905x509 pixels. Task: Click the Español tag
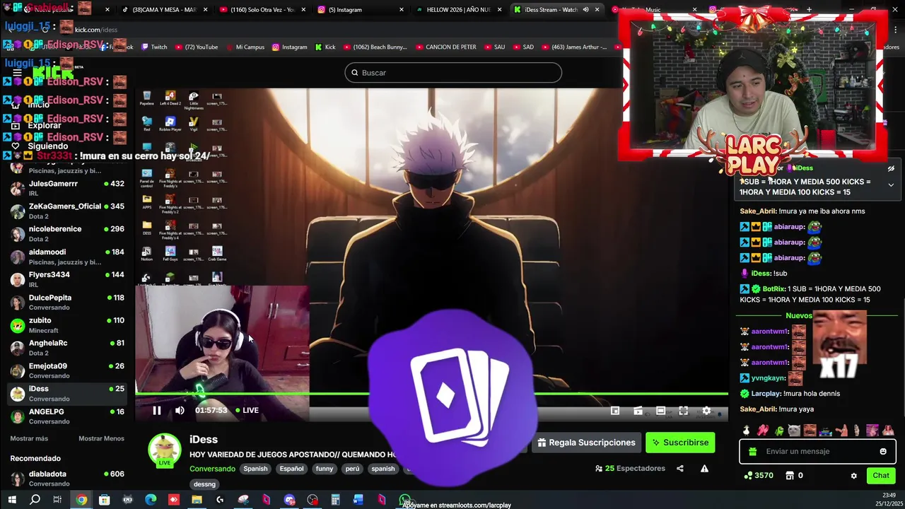tap(291, 469)
